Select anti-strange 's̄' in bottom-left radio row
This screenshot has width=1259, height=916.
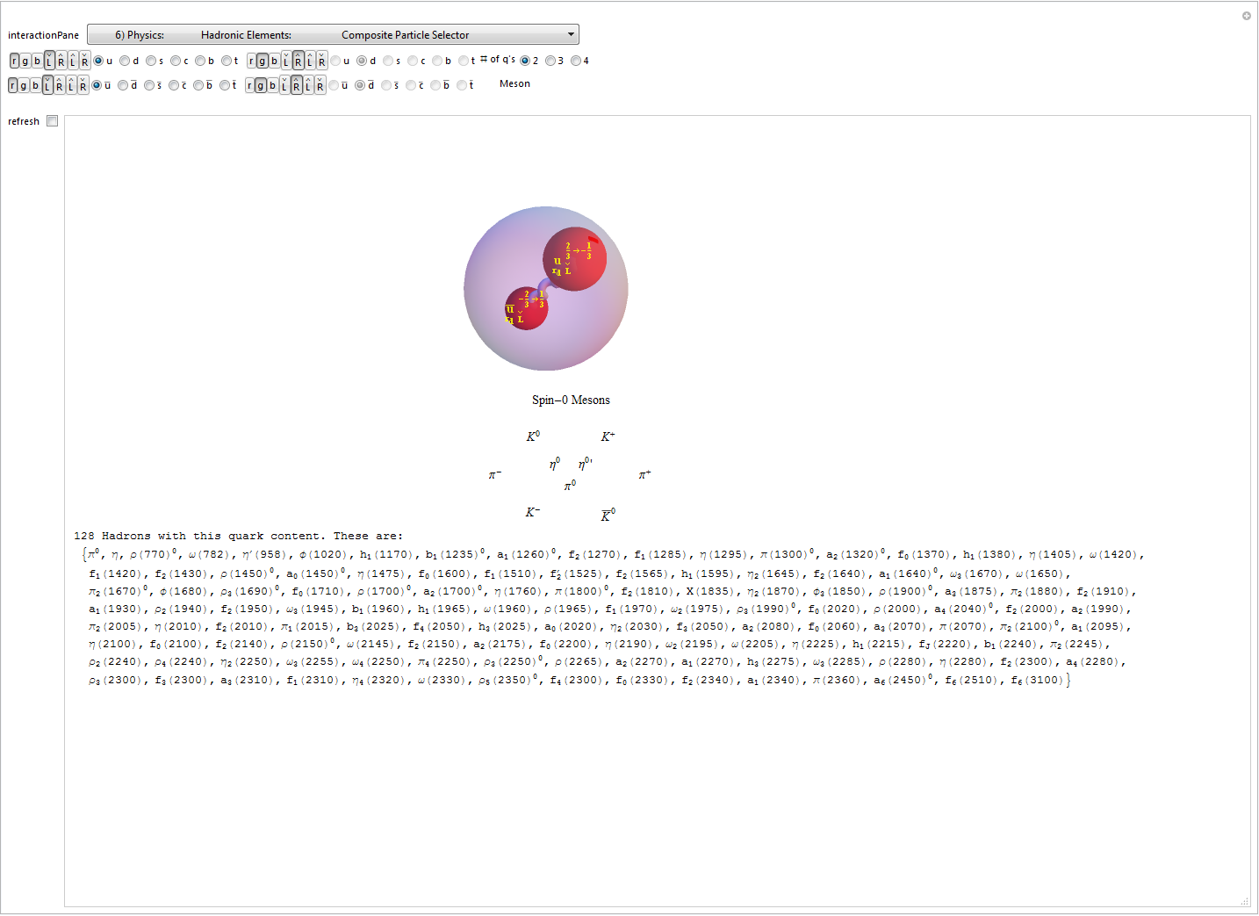pos(148,85)
